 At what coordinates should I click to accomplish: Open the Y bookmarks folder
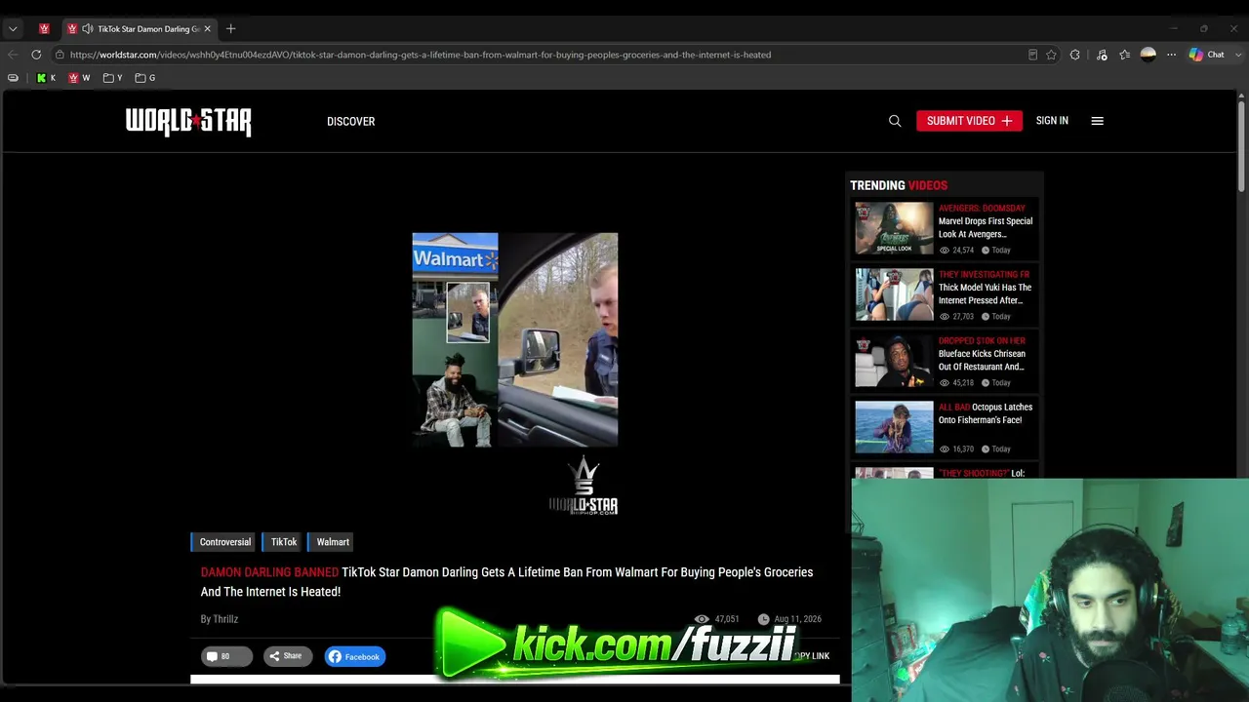tap(113, 78)
